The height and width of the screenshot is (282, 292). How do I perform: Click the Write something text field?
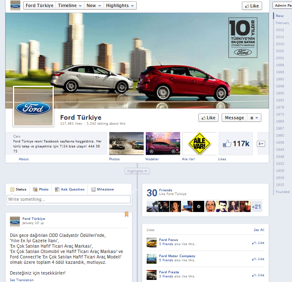68,199
